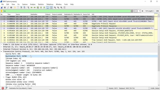Open recent display filters dropdown
Image resolution: width=160 pixels, height=90 pixels.
point(139,11)
